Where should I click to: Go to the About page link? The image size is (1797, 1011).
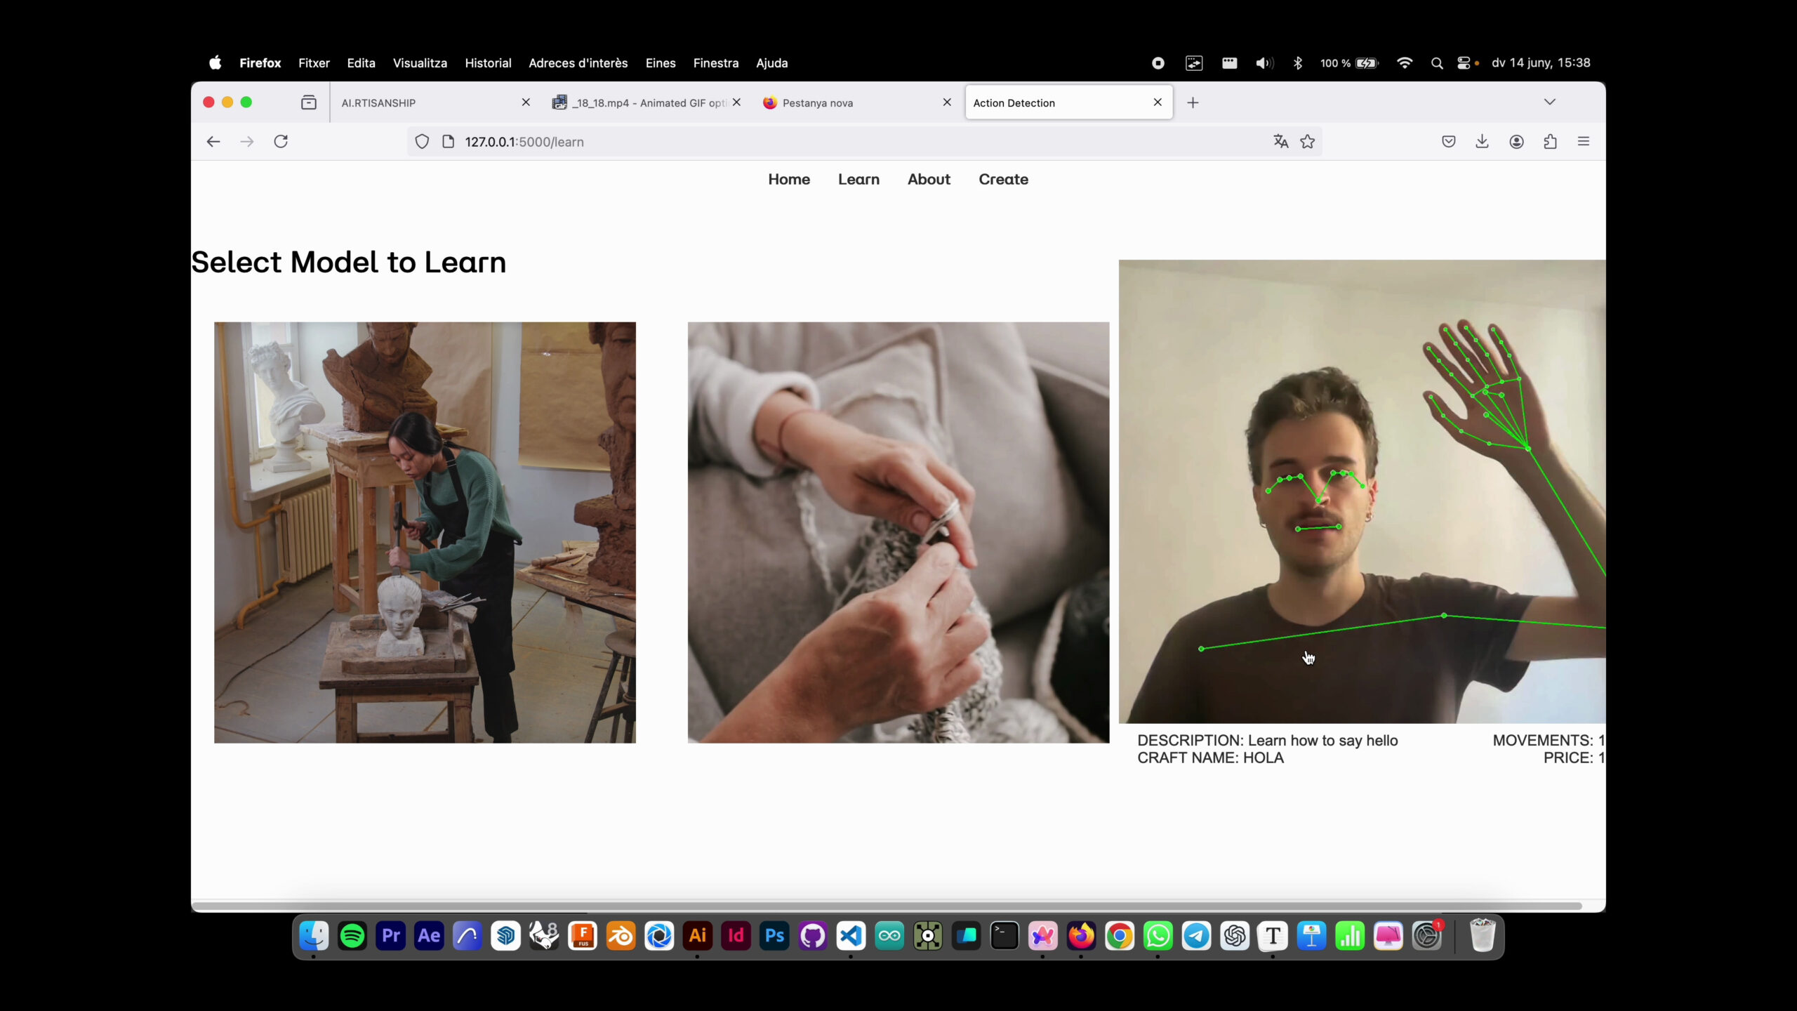(x=929, y=180)
